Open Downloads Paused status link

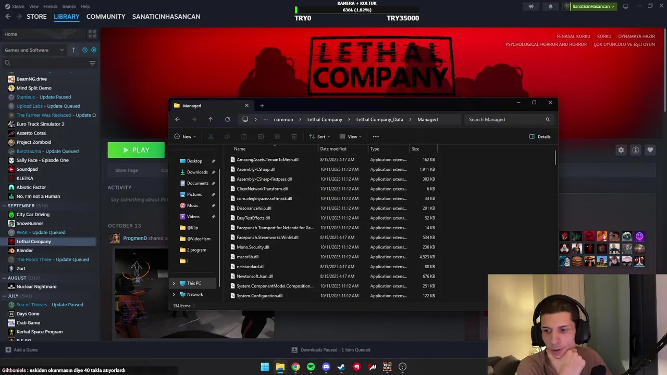pos(331,350)
